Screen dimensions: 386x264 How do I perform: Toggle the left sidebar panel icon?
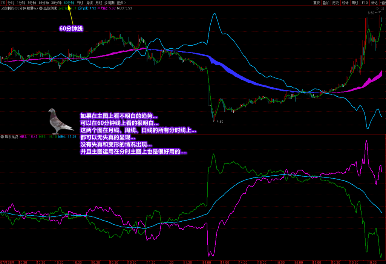(3, 3)
